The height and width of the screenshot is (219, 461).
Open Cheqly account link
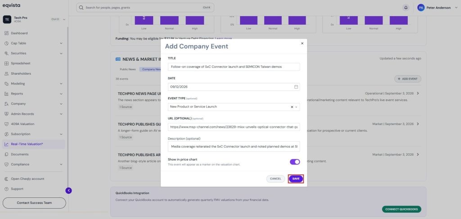point(27,179)
